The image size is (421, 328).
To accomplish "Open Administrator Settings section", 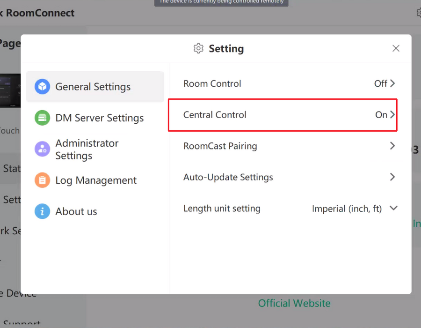I will (95, 149).
